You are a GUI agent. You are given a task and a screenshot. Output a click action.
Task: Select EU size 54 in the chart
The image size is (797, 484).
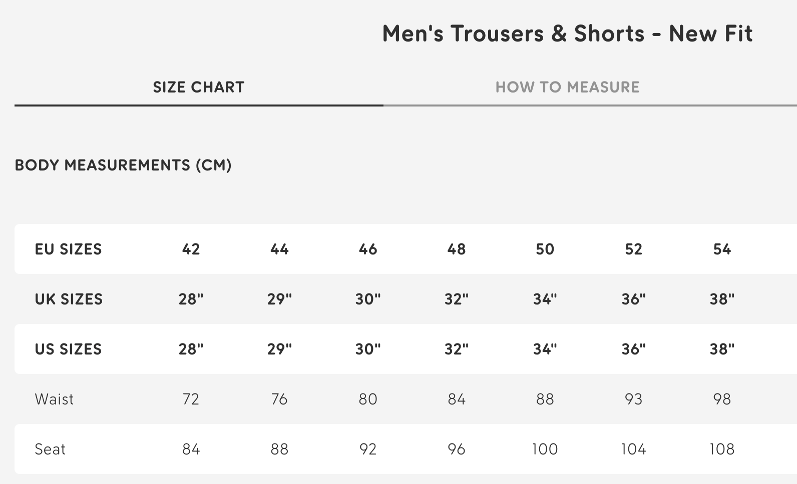pos(722,249)
